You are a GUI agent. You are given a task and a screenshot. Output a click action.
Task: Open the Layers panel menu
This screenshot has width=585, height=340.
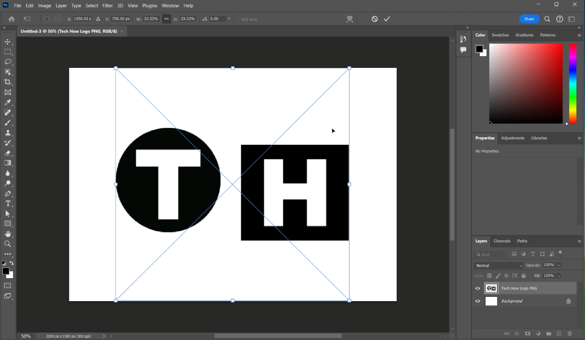click(579, 241)
